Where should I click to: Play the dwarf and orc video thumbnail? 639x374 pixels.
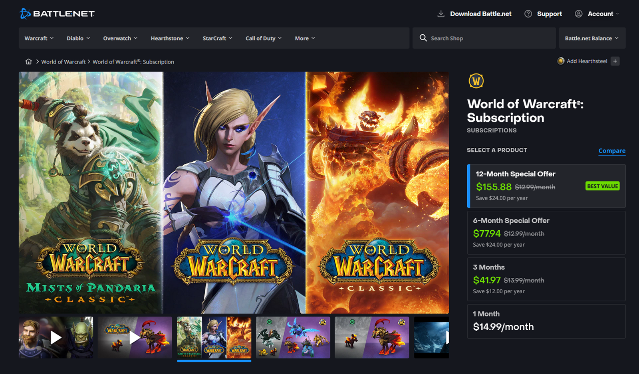[56, 338]
